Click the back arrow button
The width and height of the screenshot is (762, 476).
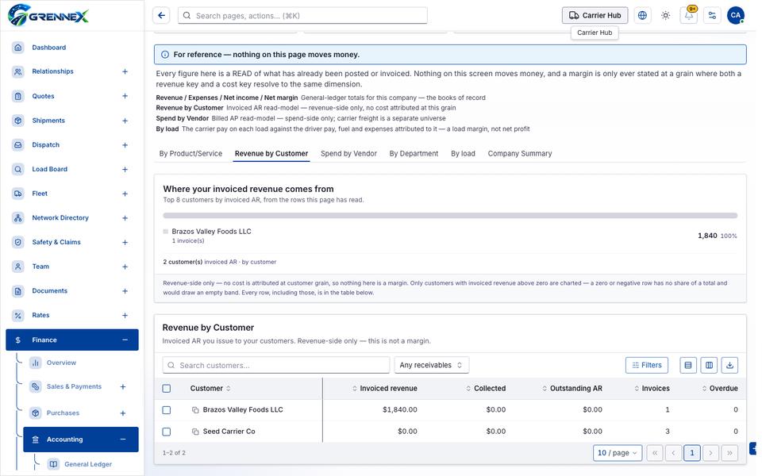(x=161, y=16)
